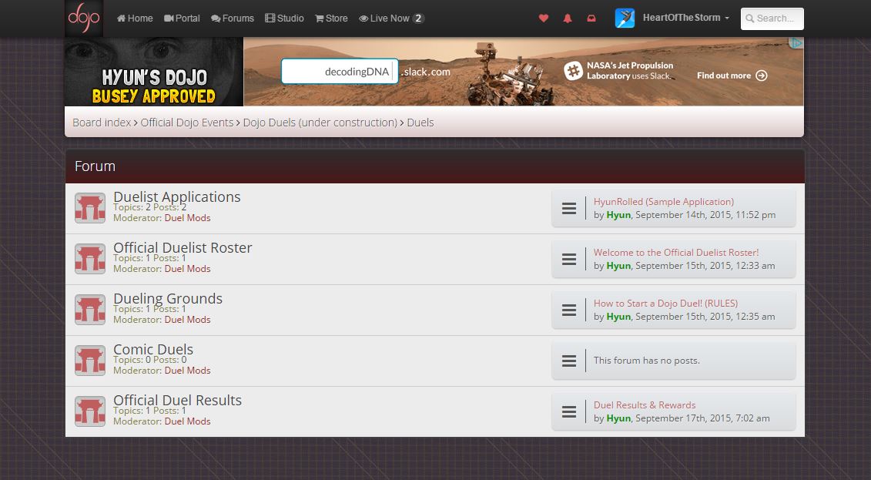The height and width of the screenshot is (480, 871).
Task: Click 'This forum has no posts.' text
Action: pos(647,361)
